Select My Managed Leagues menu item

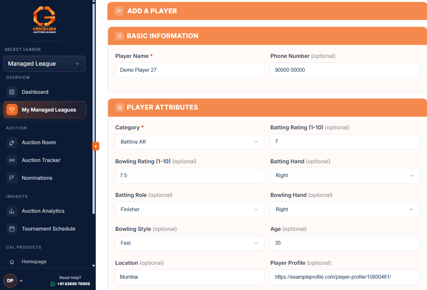point(44,110)
